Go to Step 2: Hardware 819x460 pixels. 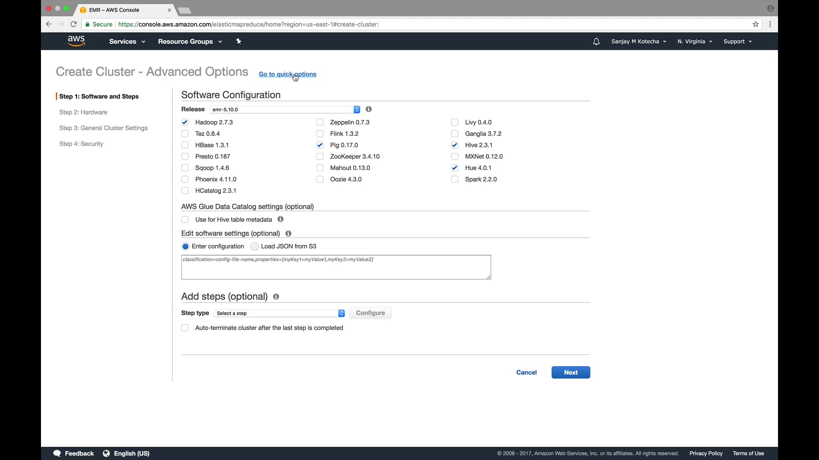[x=83, y=112]
